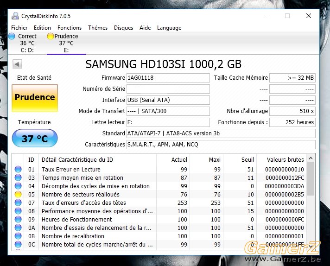Click the blue Correct status orb
Viewport: 330px width, 266px height.
pyautogui.click(x=12, y=36)
